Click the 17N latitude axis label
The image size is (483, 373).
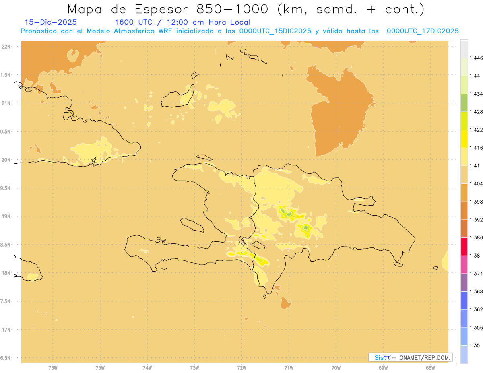(x=6, y=330)
